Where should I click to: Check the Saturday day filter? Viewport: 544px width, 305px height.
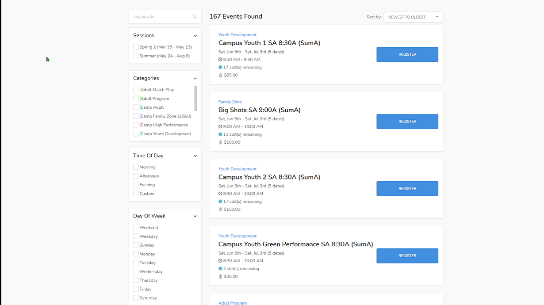click(x=135, y=298)
